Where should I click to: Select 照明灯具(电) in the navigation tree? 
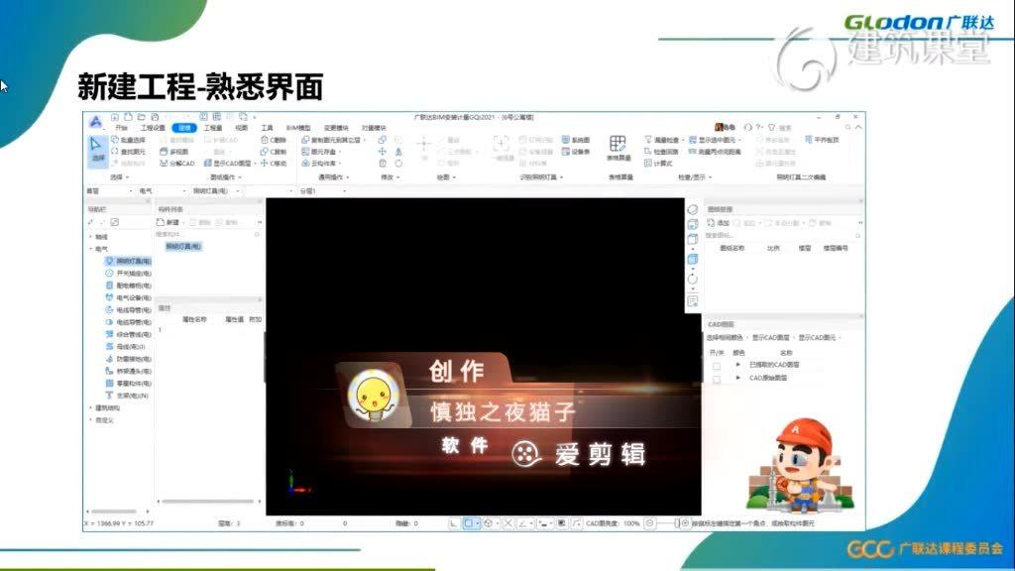click(x=128, y=261)
